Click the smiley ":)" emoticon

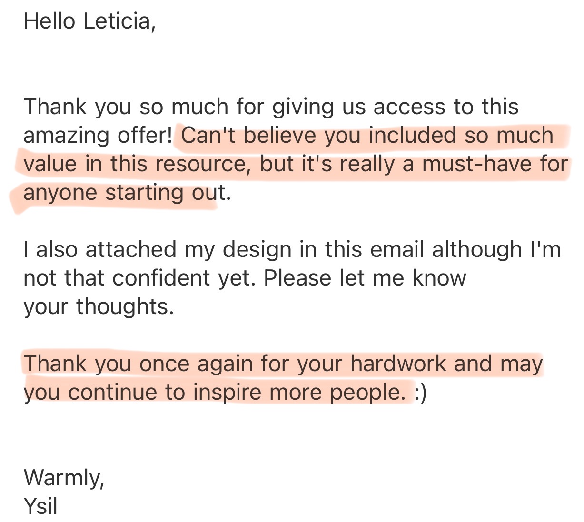point(420,393)
